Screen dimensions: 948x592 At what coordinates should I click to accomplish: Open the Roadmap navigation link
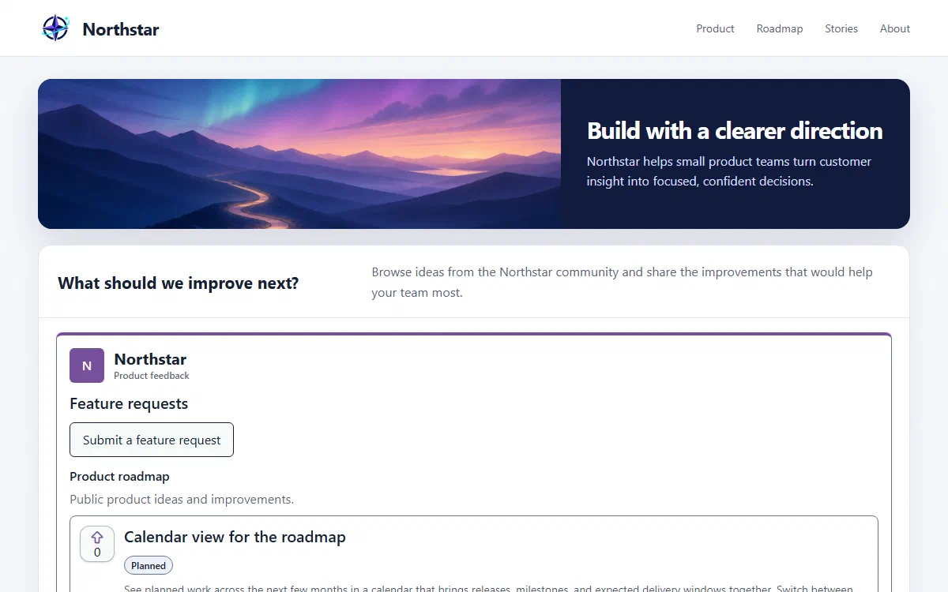coord(779,28)
